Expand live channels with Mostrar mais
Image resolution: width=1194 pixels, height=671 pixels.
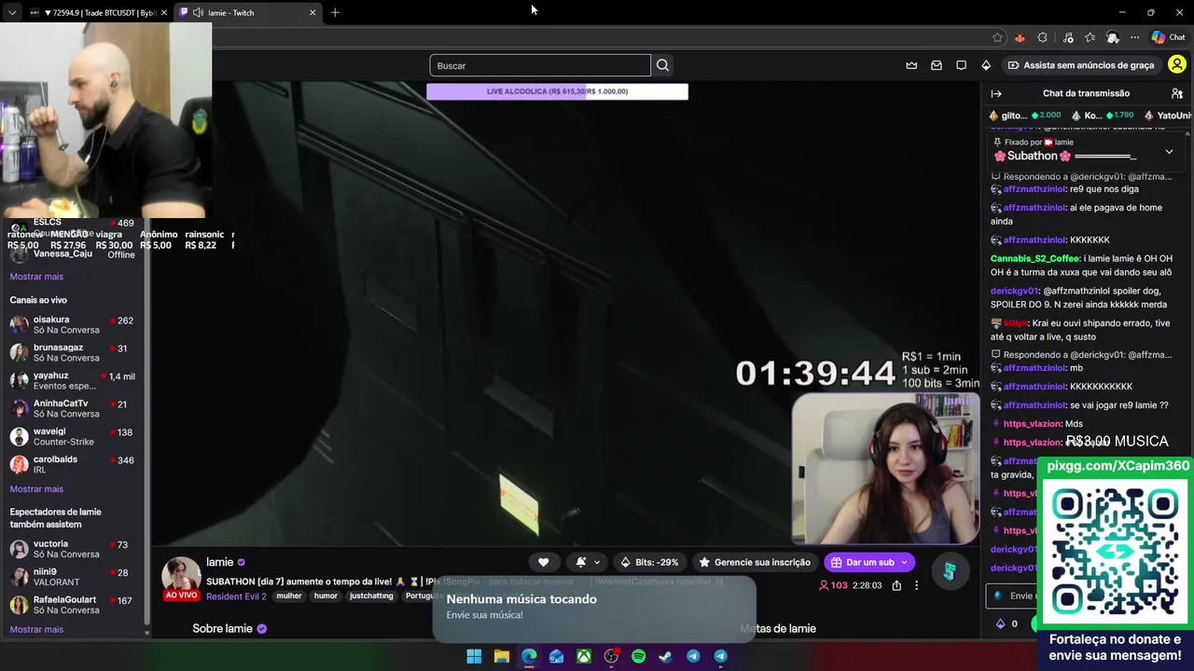(36, 489)
